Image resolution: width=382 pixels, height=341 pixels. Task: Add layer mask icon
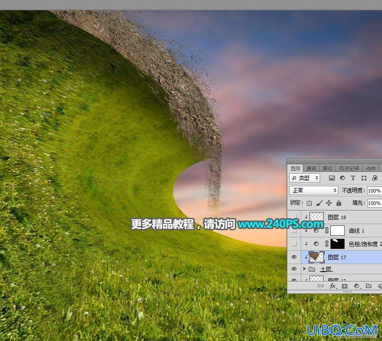click(345, 286)
